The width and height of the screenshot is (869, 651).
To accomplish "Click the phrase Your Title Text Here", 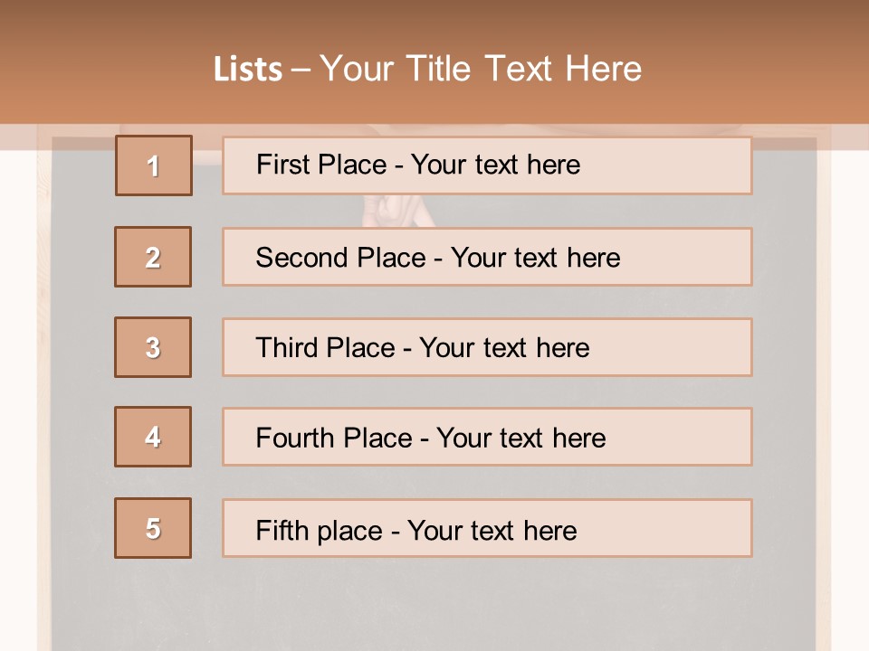I will (x=481, y=69).
